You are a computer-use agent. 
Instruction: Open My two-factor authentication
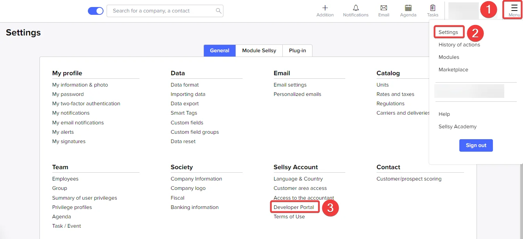tap(86, 103)
